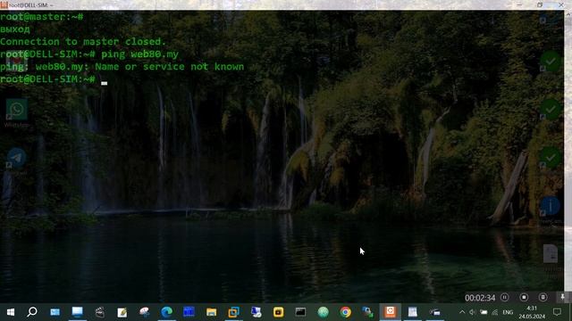
Task: Click 'Name or service not known' text
Action: pyautogui.click(x=170, y=67)
